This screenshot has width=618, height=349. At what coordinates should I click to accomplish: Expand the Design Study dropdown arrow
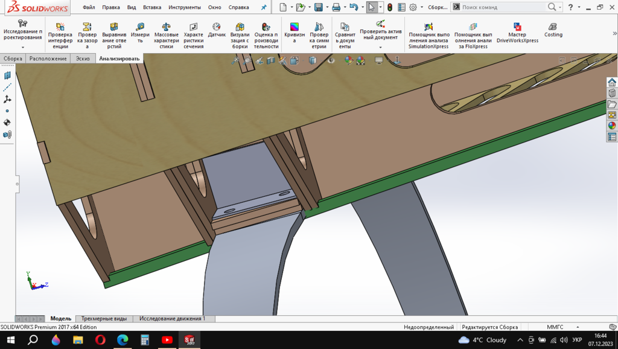[x=23, y=47]
